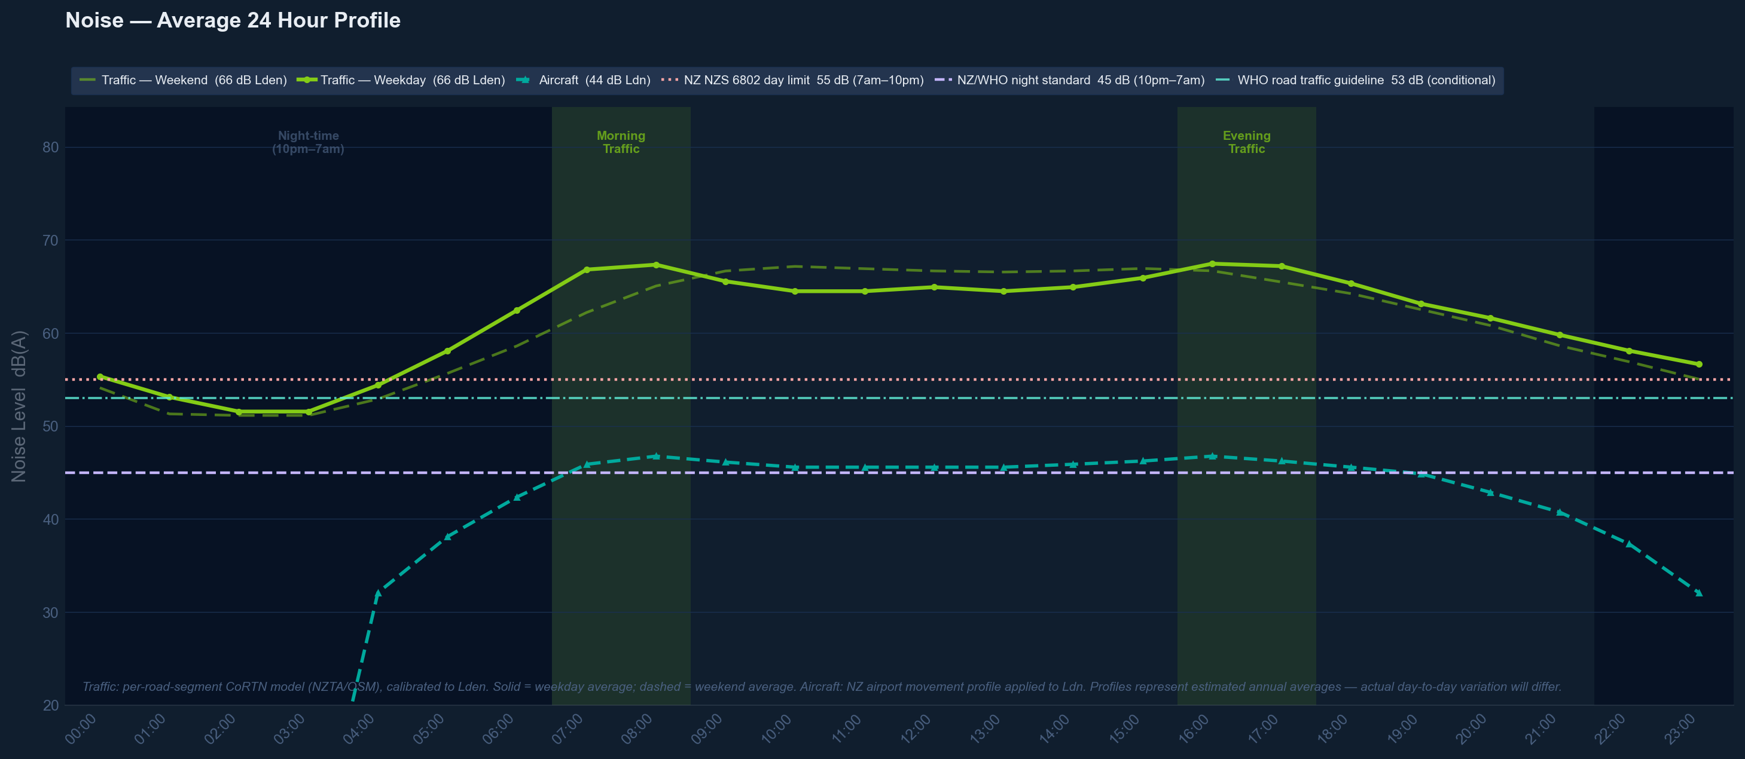Click the 'Morning Traffic' band label
Viewport: 1745px width, 759px height.
click(621, 142)
